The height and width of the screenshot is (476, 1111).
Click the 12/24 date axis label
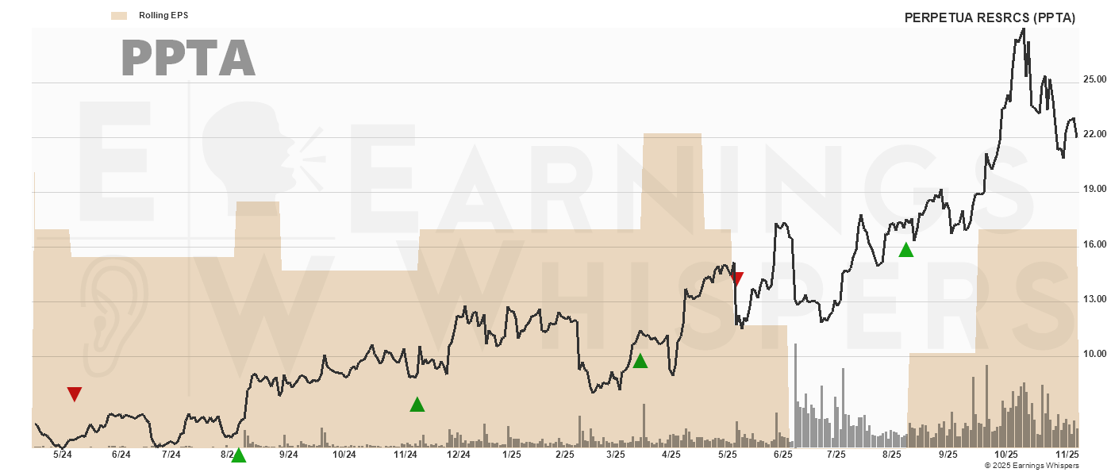[x=459, y=455]
